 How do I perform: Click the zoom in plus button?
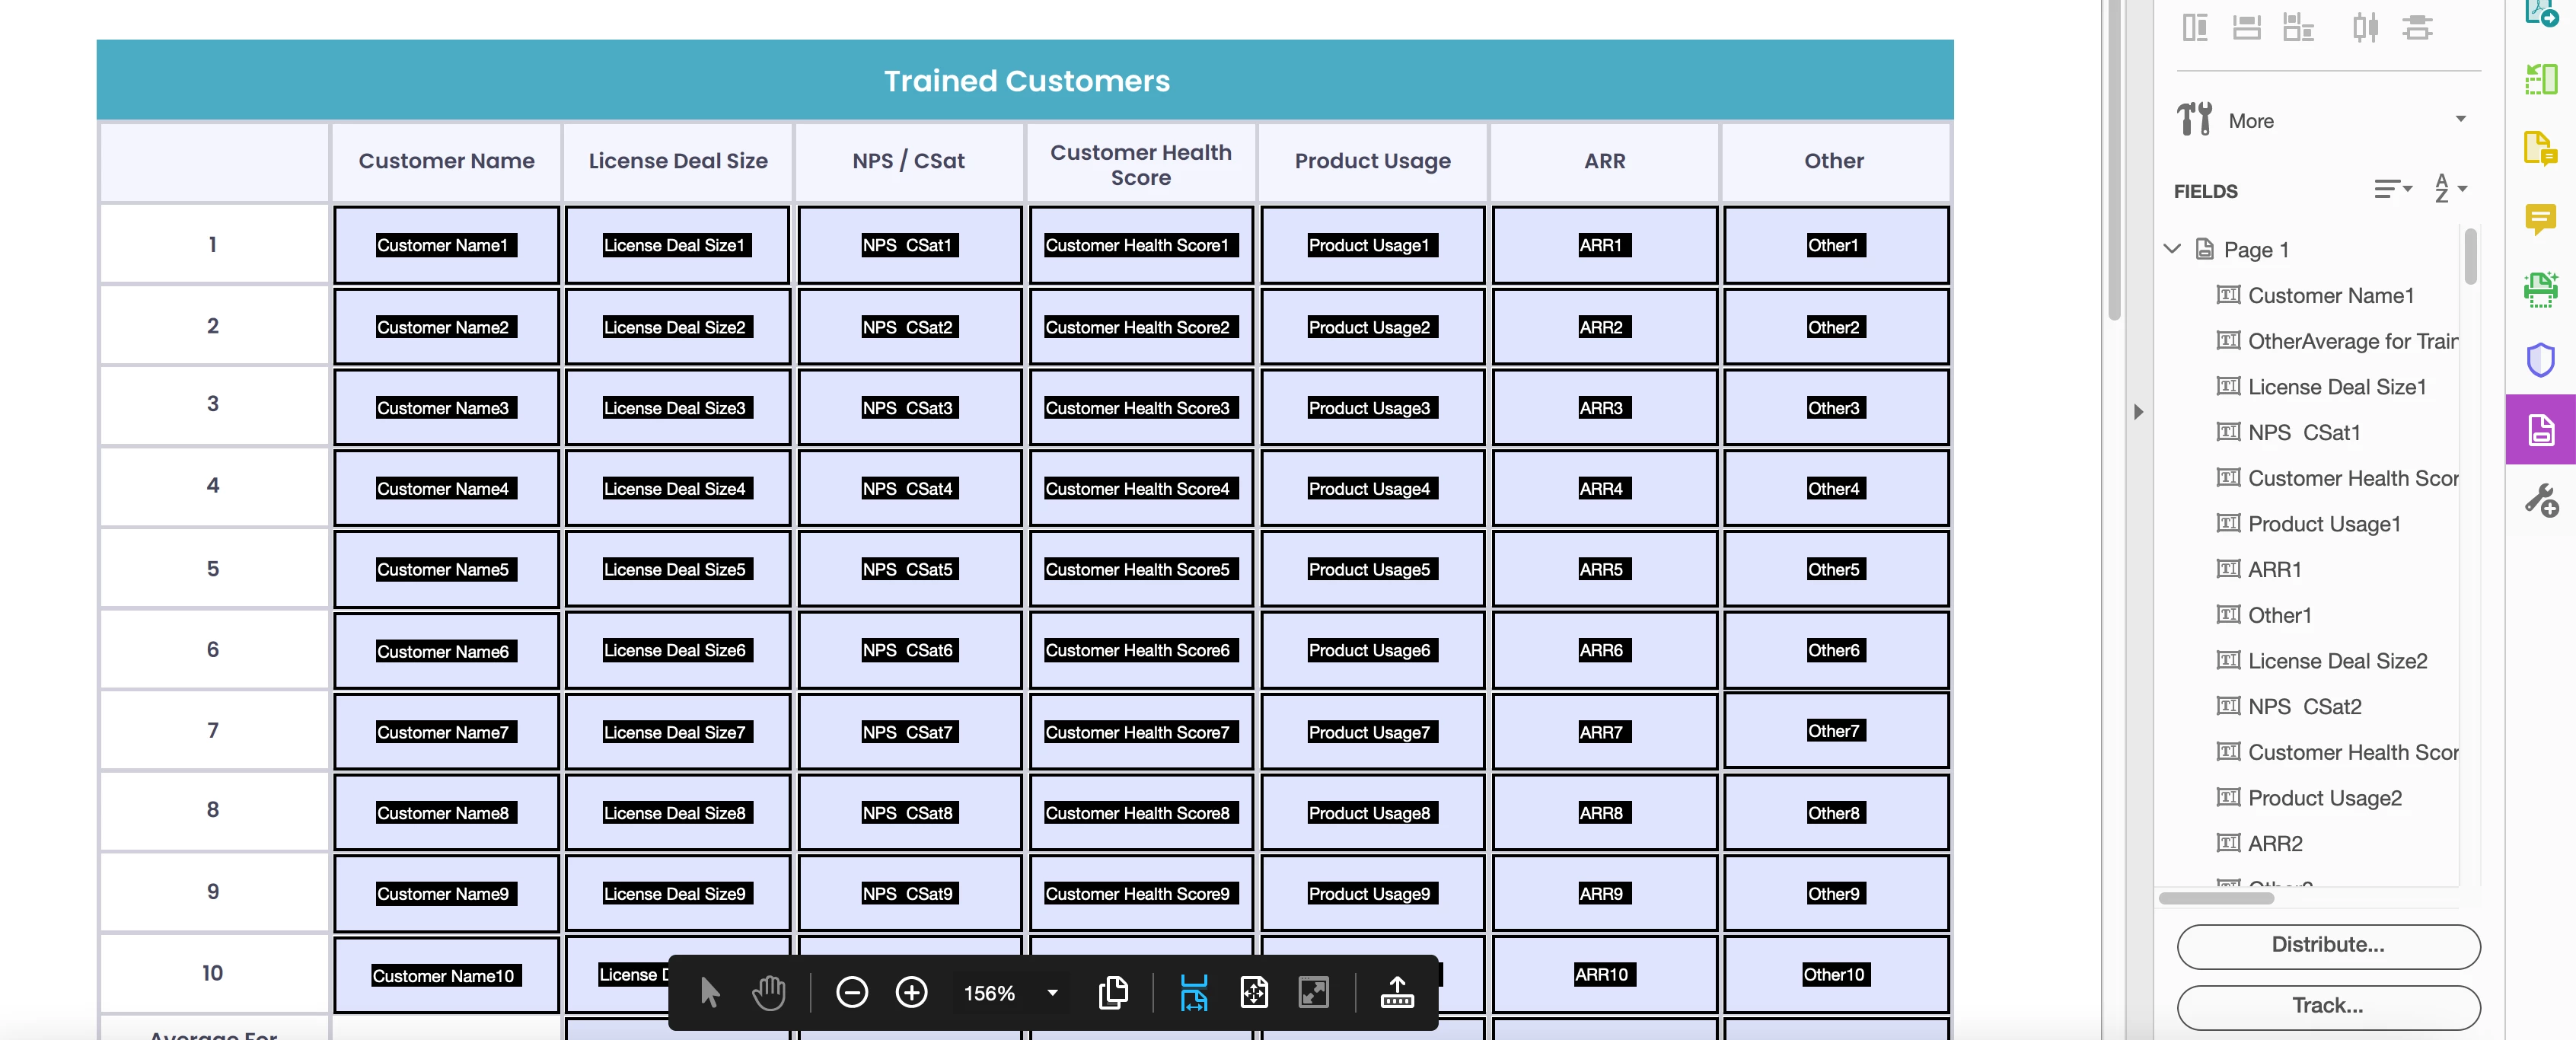click(x=911, y=993)
